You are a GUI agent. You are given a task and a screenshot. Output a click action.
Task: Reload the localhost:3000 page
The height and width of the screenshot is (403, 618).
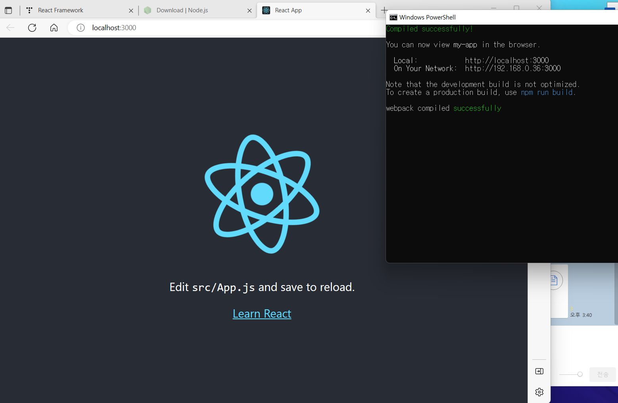click(32, 27)
